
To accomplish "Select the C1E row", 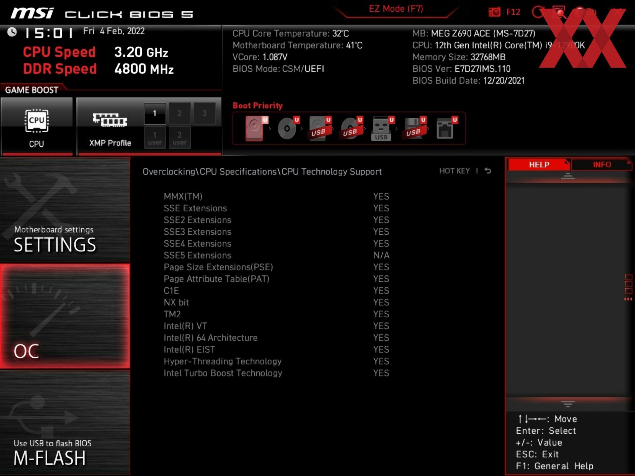I will [276, 291].
